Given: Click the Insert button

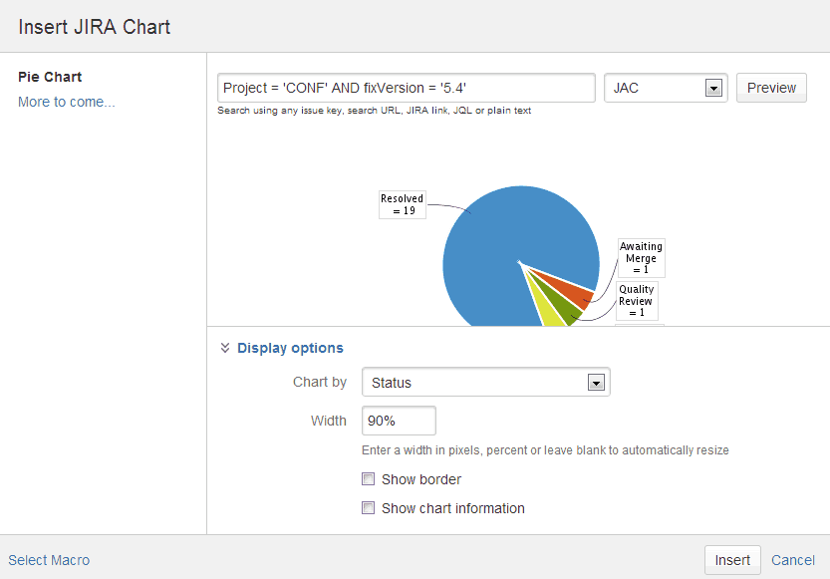Looking at the screenshot, I should [x=732, y=560].
